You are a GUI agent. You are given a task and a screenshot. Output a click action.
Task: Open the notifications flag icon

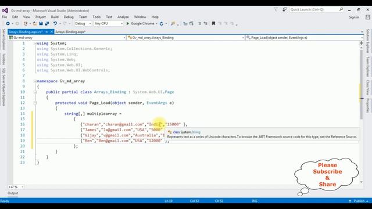(x=276, y=9)
